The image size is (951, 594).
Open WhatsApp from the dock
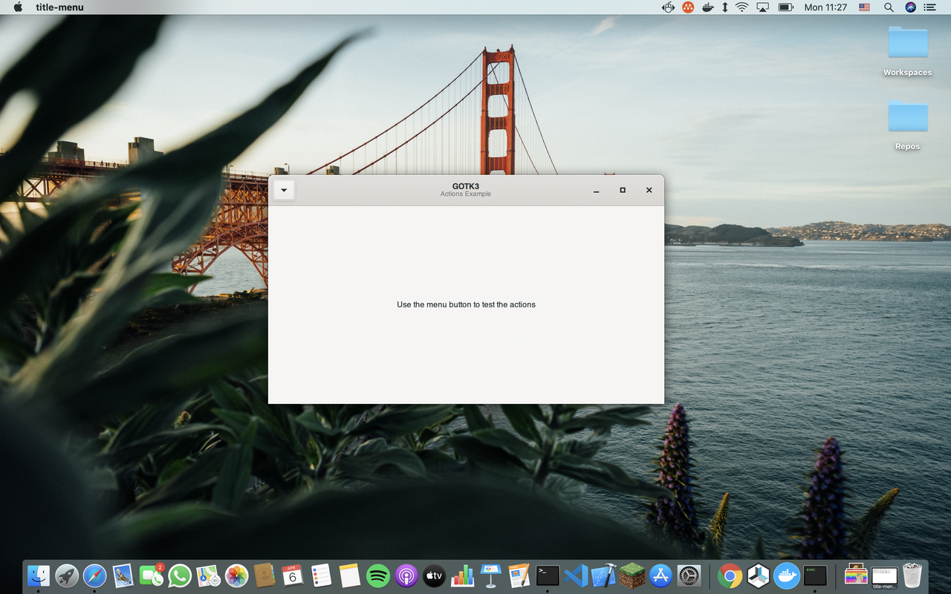tap(180, 575)
